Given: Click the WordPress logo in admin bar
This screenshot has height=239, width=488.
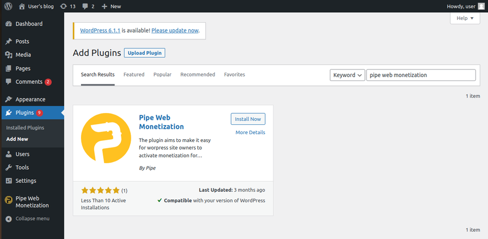Looking at the screenshot, I should coord(8,6).
